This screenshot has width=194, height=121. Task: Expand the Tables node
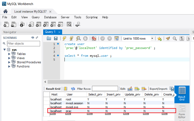pyautogui.click(x=9, y=54)
